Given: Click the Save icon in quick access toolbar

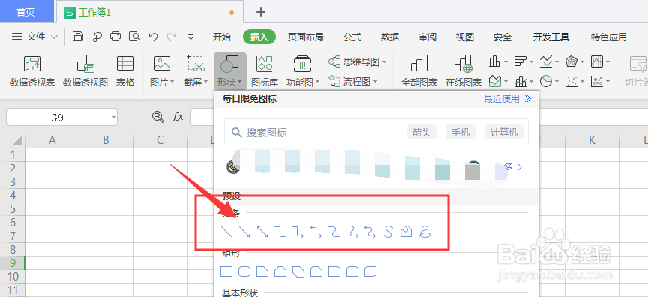Looking at the screenshot, I should click(78, 37).
